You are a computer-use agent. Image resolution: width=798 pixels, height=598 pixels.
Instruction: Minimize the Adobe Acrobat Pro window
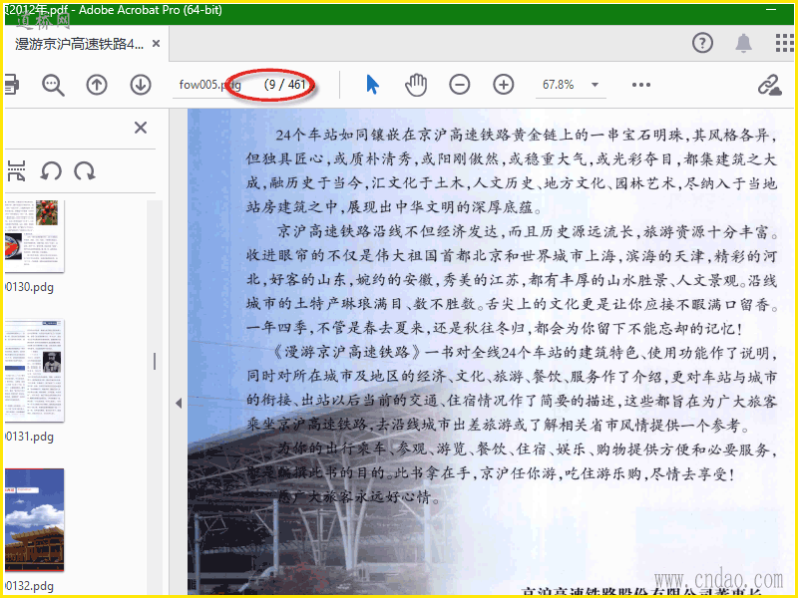click(772, 10)
